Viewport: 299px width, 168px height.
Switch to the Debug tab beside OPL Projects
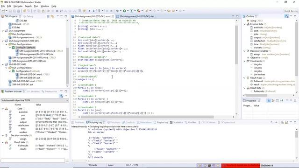point(28,16)
